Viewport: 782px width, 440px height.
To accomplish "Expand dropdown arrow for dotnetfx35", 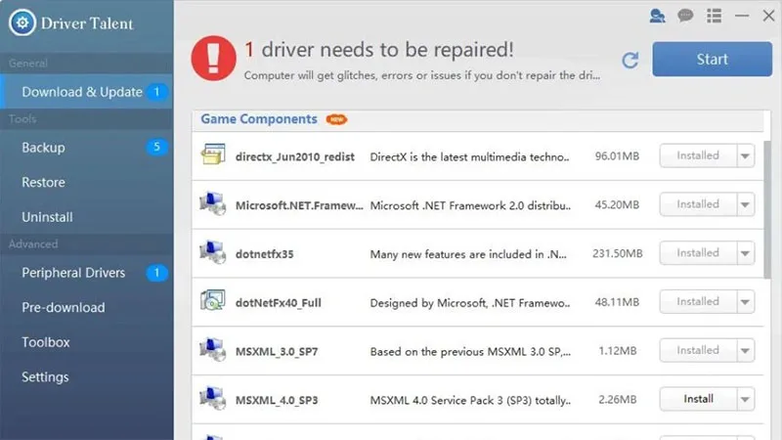I will (745, 253).
